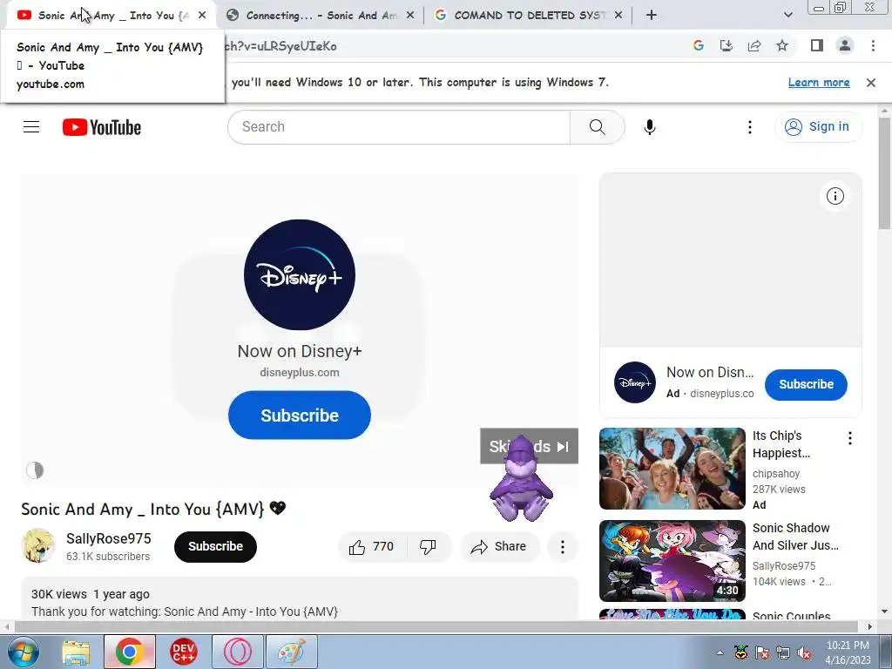
Task: Open Sonic Shadow And Silver video thumbnail
Action: (672, 561)
